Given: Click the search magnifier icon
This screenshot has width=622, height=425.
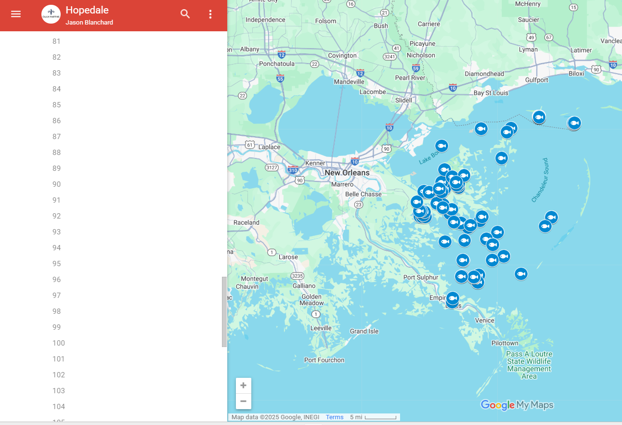Looking at the screenshot, I should (x=185, y=14).
